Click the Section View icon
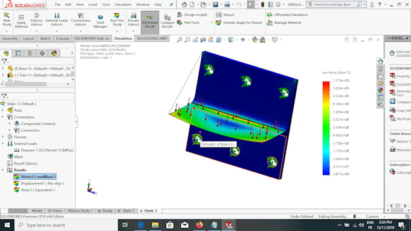411x231 pixels. pos(203,40)
